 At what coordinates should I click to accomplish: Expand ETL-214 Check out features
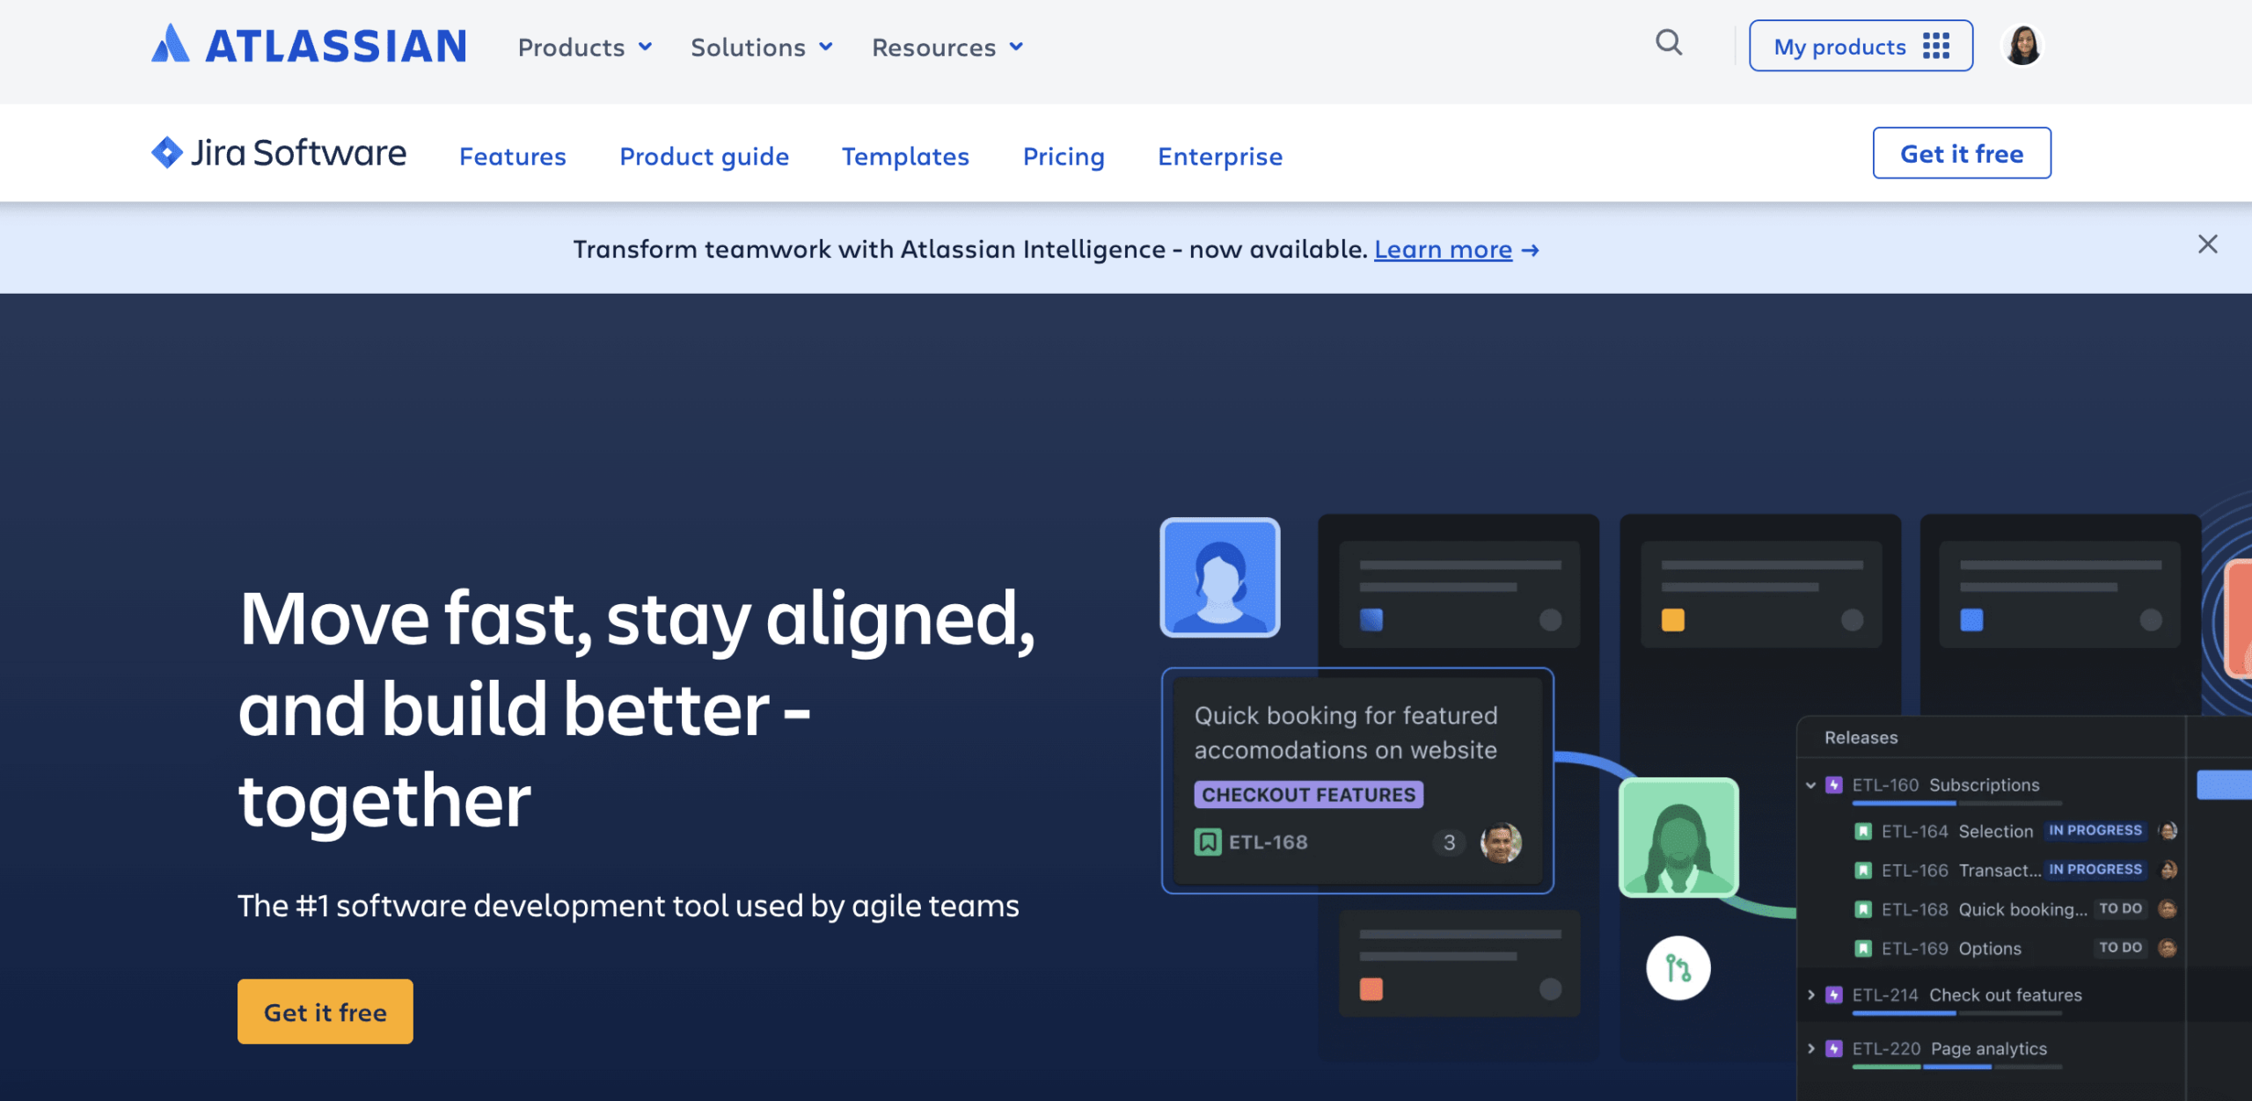click(1810, 995)
